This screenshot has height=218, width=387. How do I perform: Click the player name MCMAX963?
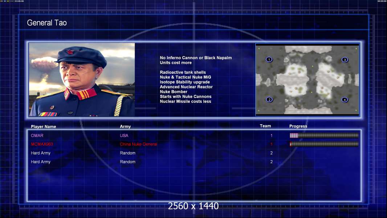42,144
